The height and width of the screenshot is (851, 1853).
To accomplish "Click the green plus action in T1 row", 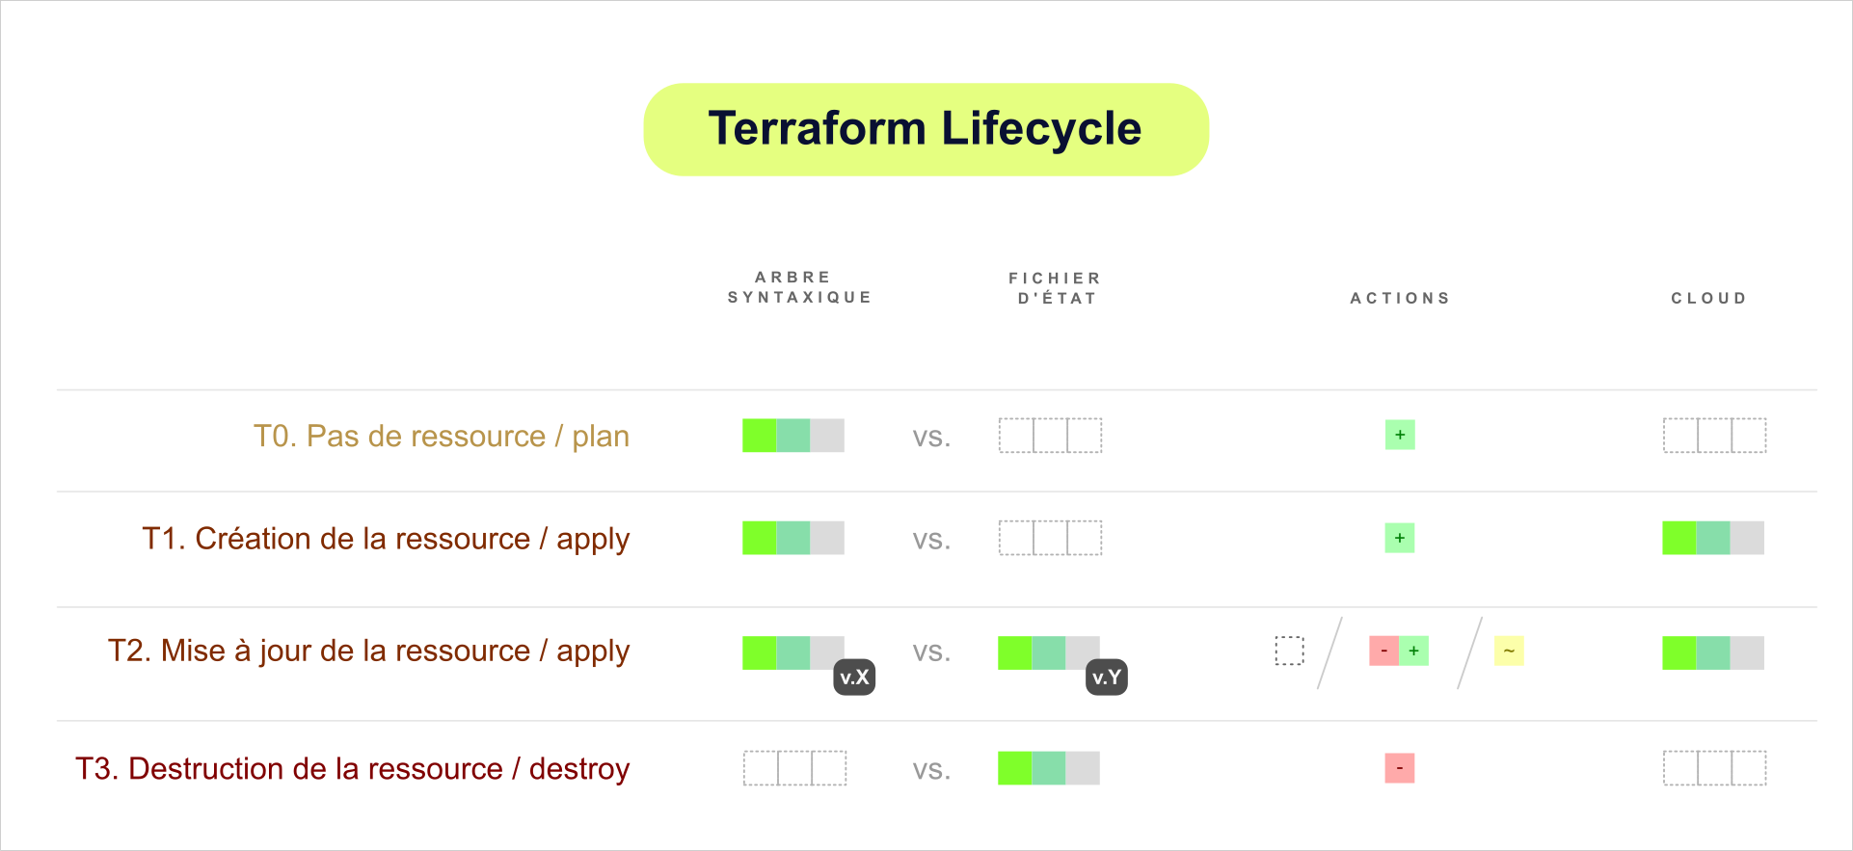I will point(1400,538).
